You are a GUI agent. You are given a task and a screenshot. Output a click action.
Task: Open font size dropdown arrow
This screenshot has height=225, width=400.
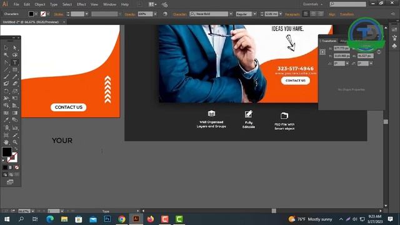[281, 14]
